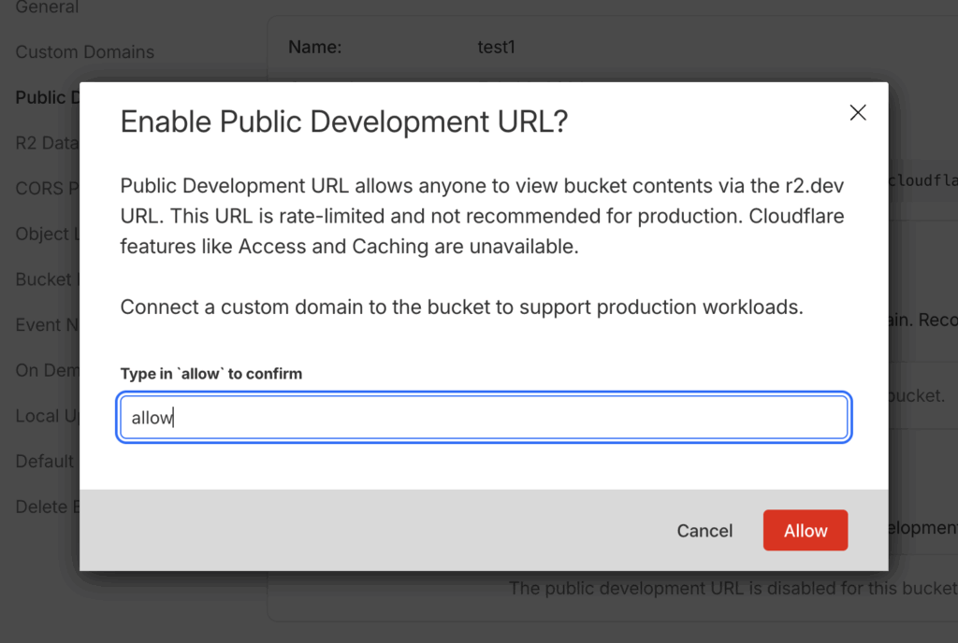Close the Enable Public Development URL dialog
958x643 pixels.
(857, 113)
